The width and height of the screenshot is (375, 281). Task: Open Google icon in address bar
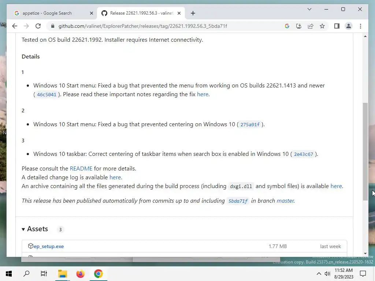point(287,26)
